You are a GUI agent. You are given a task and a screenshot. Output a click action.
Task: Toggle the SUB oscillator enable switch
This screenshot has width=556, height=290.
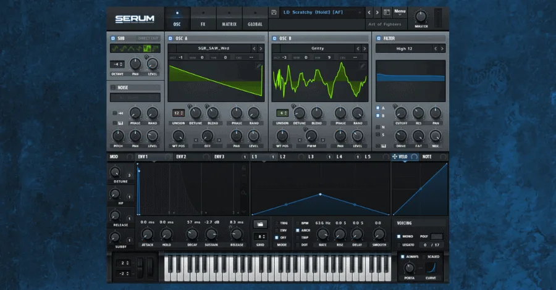tap(113, 38)
